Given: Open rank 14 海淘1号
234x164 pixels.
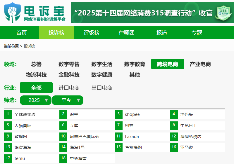Looking at the screenshot, I should 87,147.
